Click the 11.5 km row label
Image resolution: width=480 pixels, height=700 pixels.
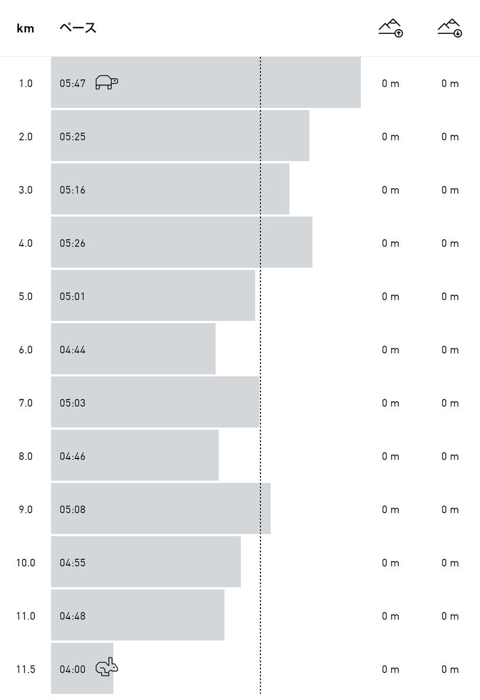tap(26, 669)
